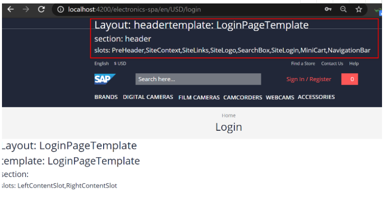Open the DIGITAL CAMERAS menu

[x=148, y=97]
